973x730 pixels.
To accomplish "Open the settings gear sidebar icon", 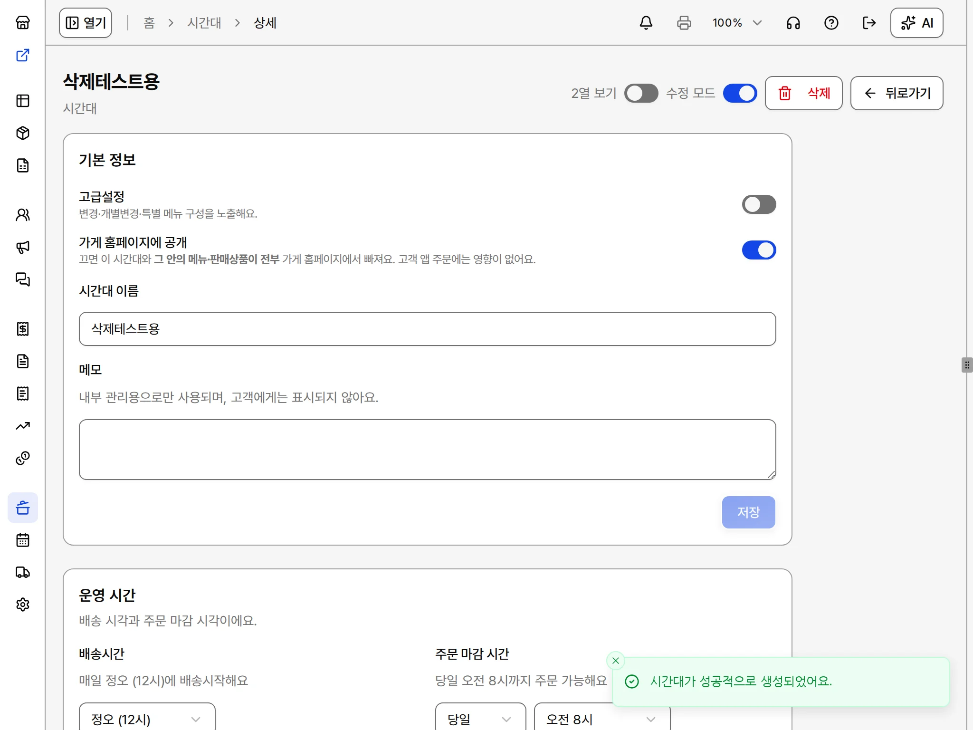I will 23,605.
